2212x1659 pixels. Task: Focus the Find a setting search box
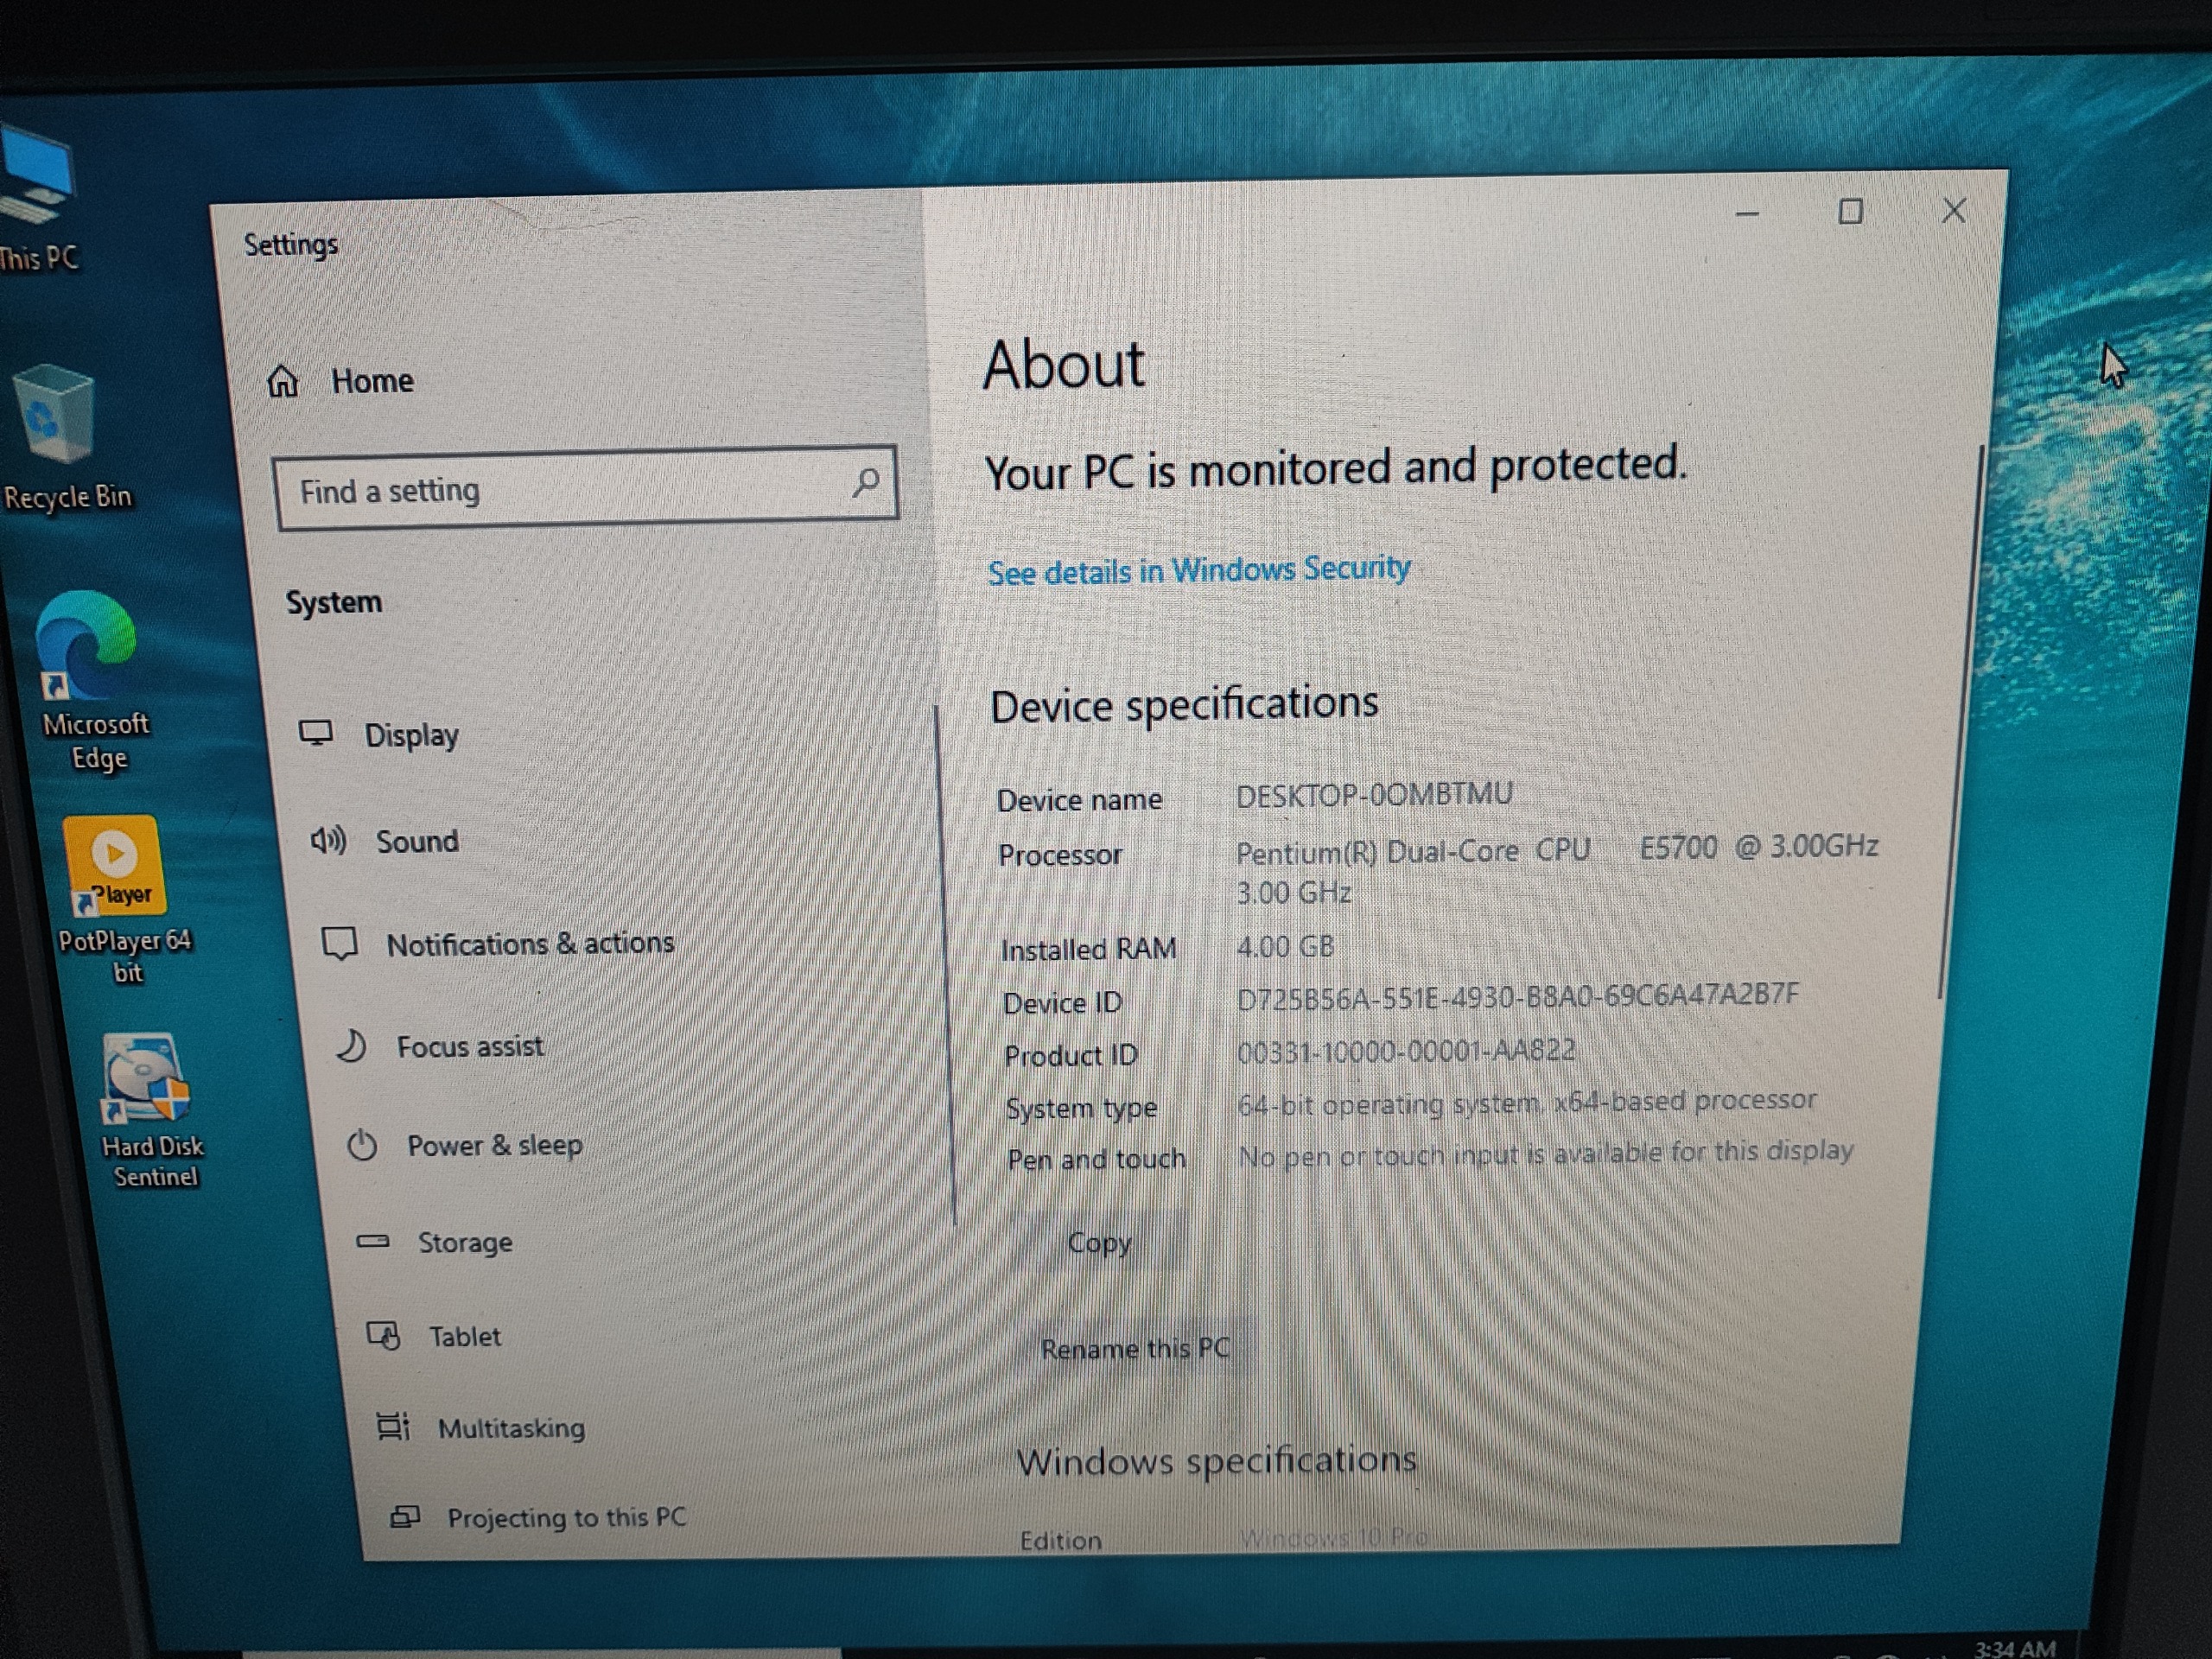point(586,487)
